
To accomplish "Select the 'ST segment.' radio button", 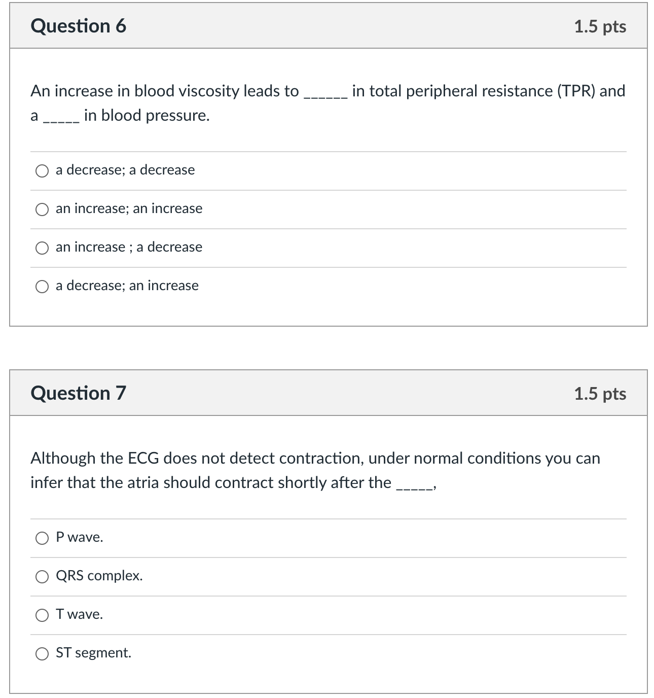I will [42, 654].
